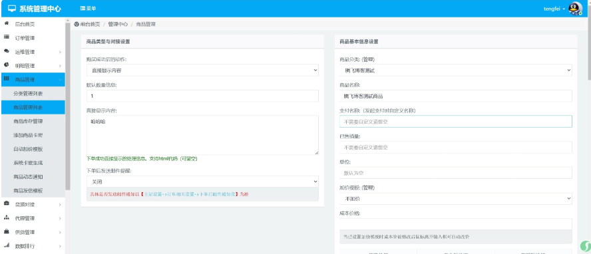The image size is (591, 254).
Task: Click the list icon beside 订单管理
Action: coord(7,37)
